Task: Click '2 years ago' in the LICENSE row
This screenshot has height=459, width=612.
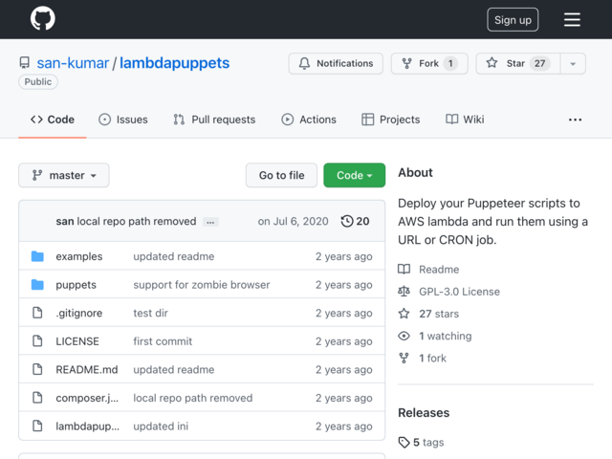Action: tap(344, 341)
